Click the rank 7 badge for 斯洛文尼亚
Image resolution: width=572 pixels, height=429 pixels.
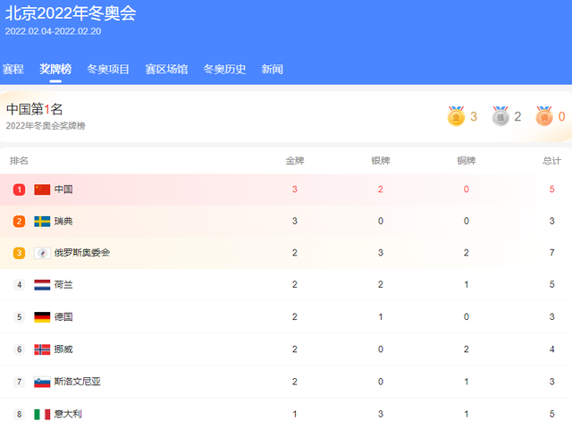[x=20, y=382]
